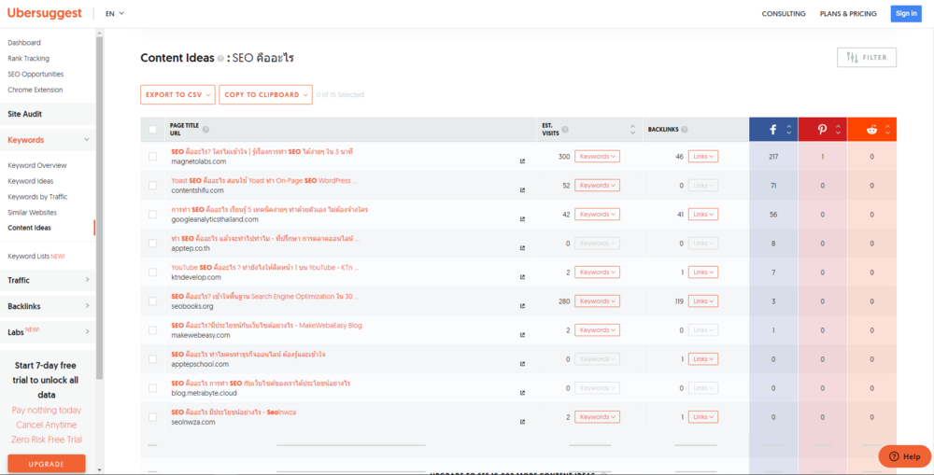Screen dimensions: 934x475
Task: Open the Export to CSV dropdown
Action: click(x=177, y=94)
